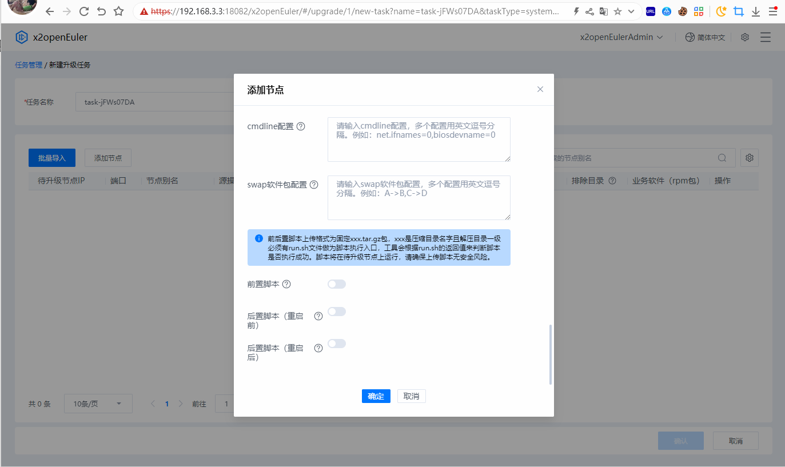The width and height of the screenshot is (785, 467).
Task: Open help icon next to cmdline配置
Action: (x=301, y=126)
